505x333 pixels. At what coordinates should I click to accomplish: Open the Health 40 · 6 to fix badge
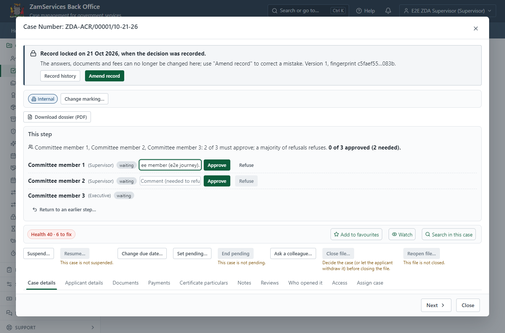[51, 234]
